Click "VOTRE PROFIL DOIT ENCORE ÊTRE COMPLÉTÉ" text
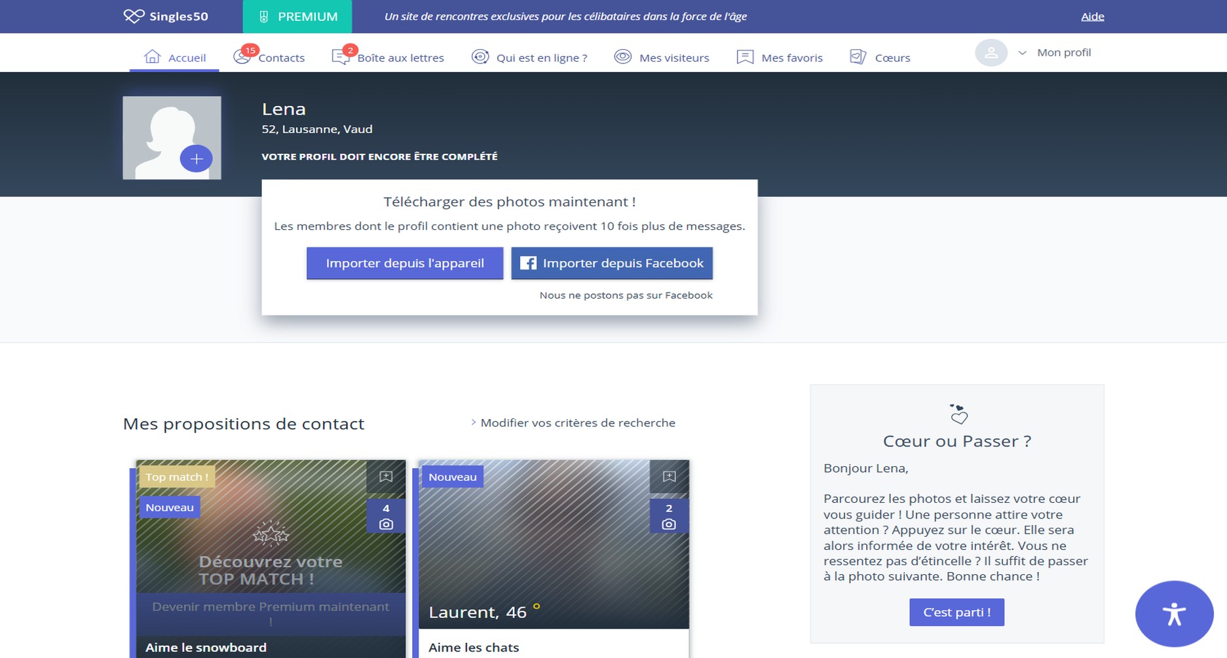The width and height of the screenshot is (1227, 658). coord(379,156)
